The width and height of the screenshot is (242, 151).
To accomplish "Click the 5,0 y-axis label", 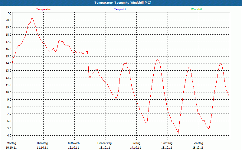I will coord(9,128).
